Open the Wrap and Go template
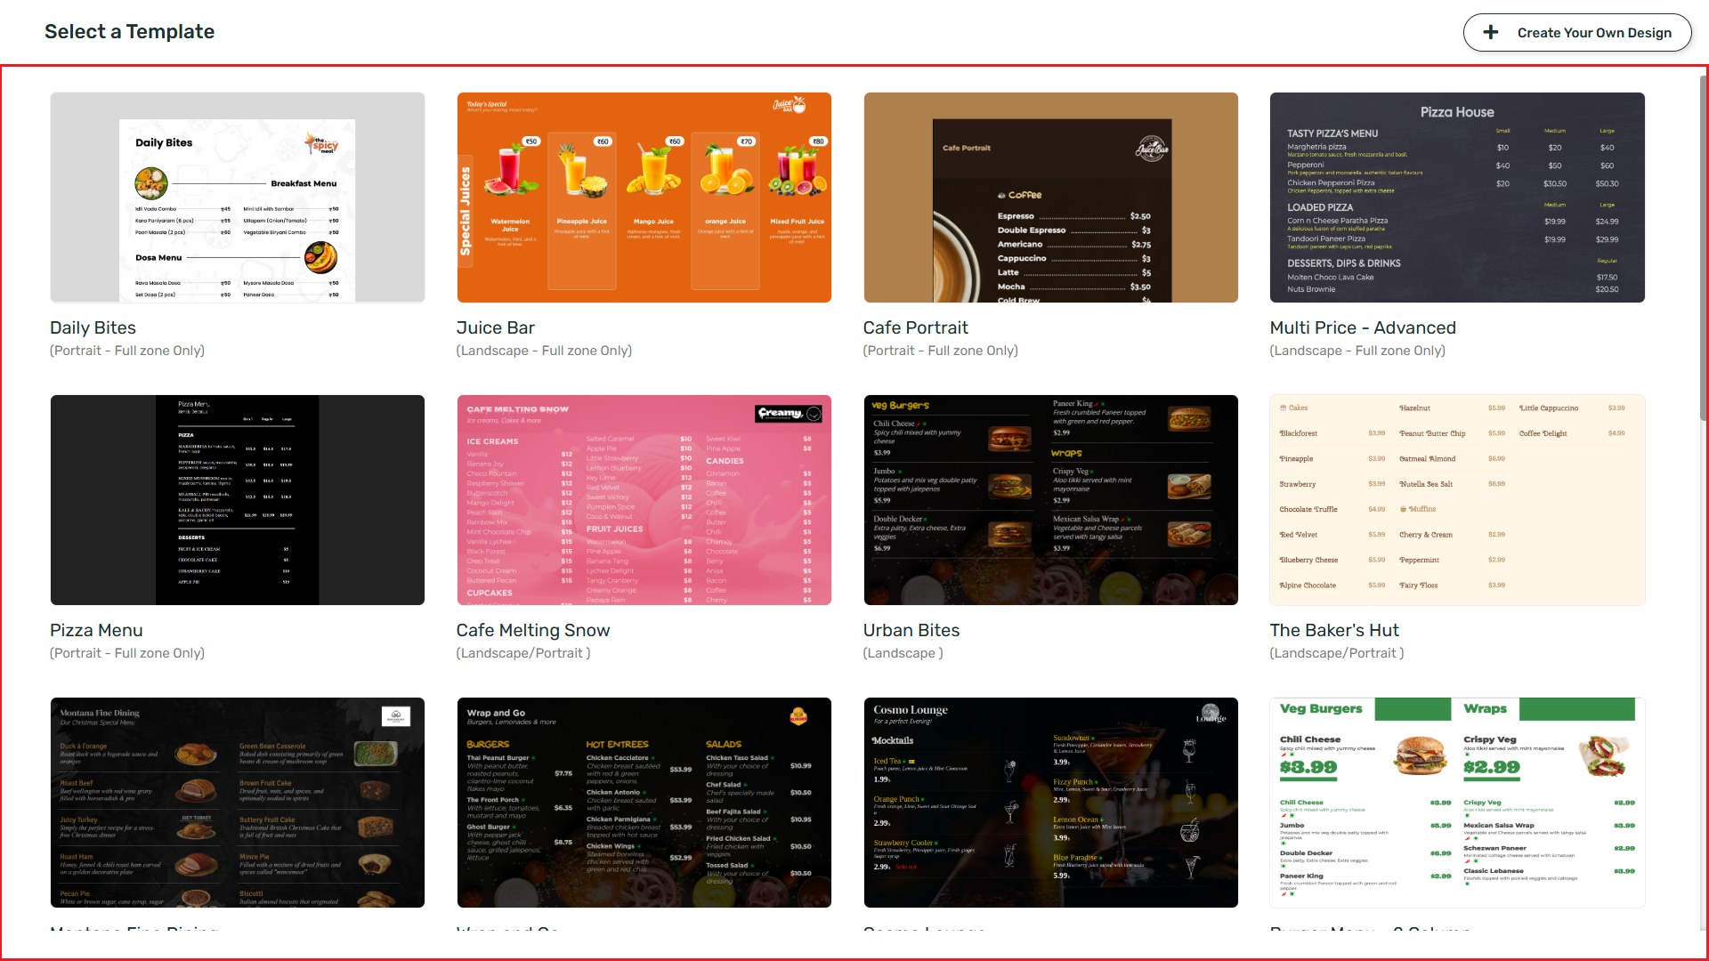The width and height of the screenshot is (1709, 961). pos(644,803)
